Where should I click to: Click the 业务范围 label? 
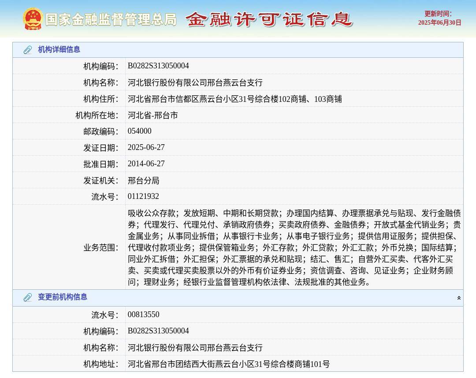pos(101,247)
